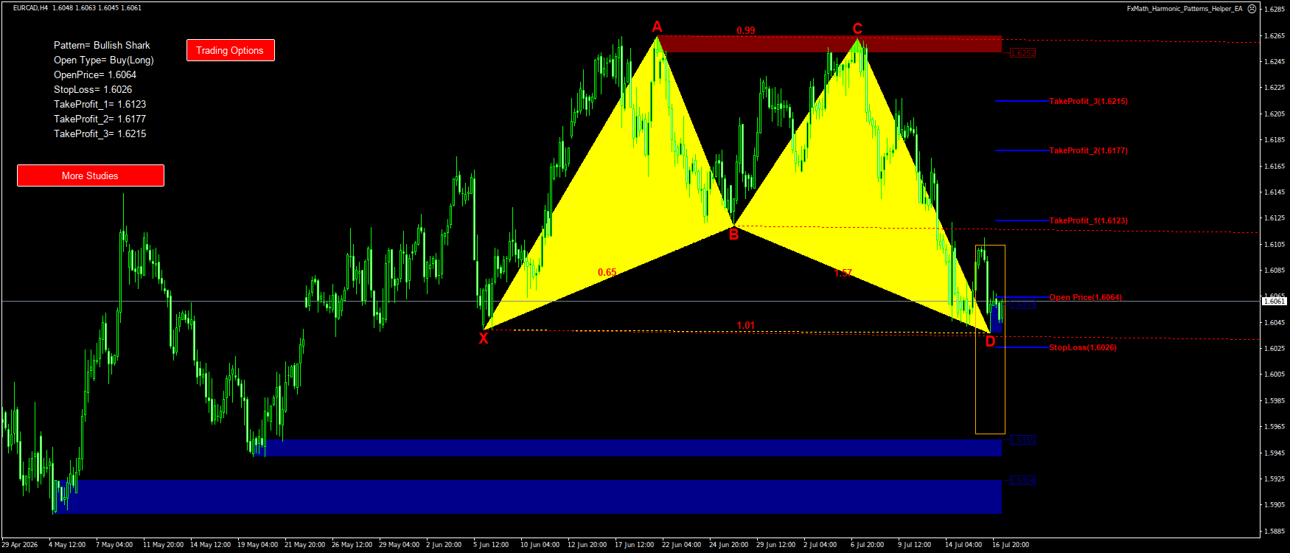Click the '16 Jul 20:00' time axis label
Image resolution: width=1290 pixels, height=553 pixels.
click(x=1011, y=545)
